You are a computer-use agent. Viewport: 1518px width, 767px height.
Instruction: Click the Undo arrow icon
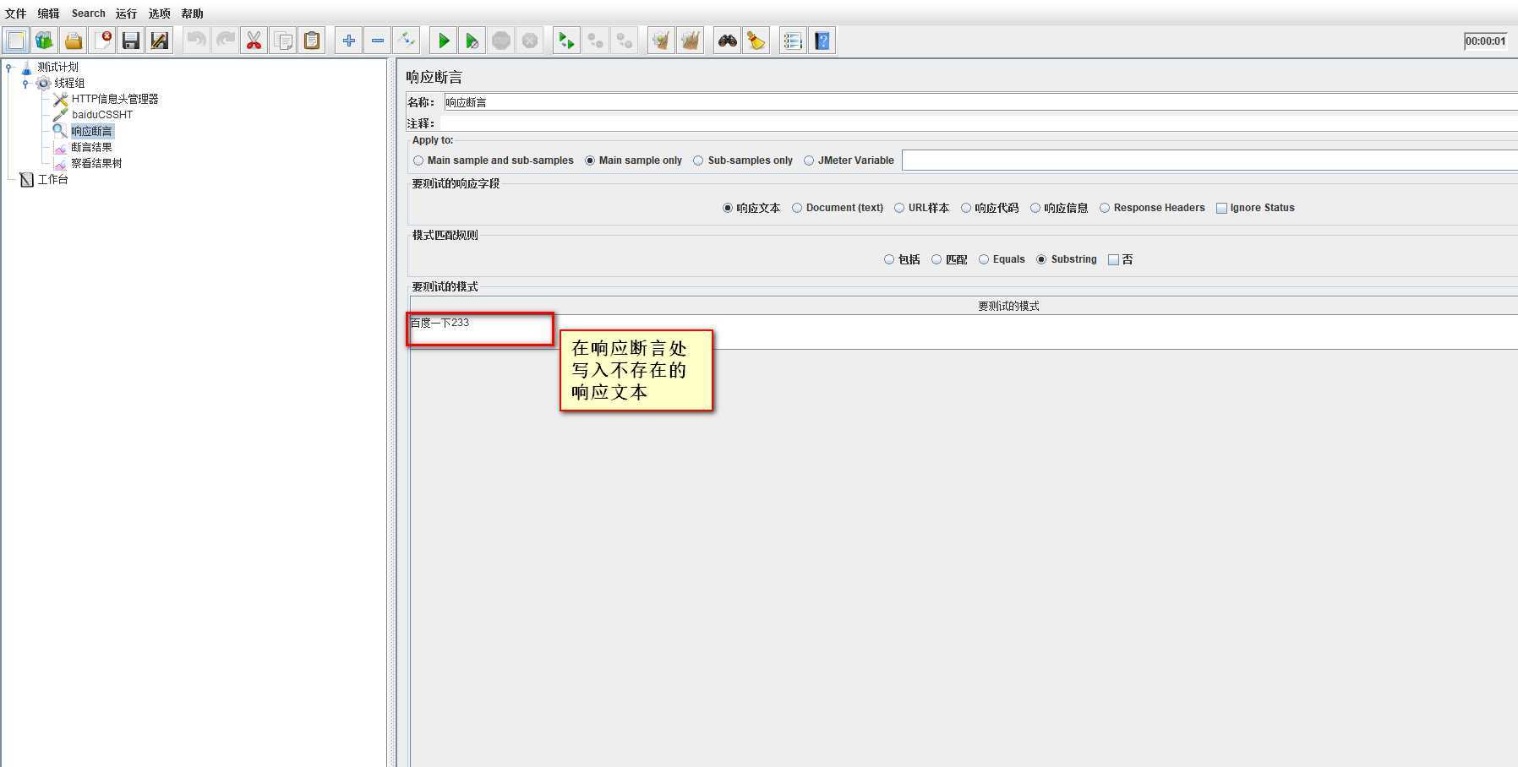(x=196, y=41)
